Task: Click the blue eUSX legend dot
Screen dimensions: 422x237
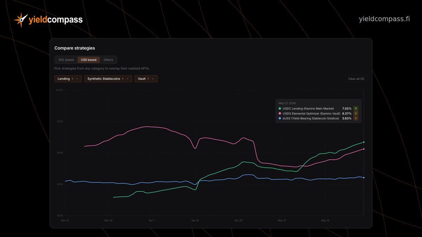Action: click(x=280, y=118)
